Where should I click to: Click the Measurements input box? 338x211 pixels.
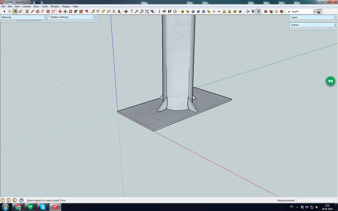click(317, 200)
